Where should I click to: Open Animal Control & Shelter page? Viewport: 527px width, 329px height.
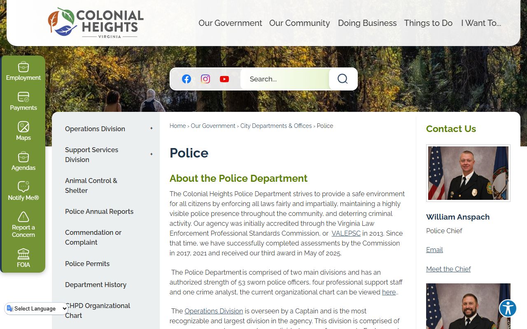click(x=91, y=185)
